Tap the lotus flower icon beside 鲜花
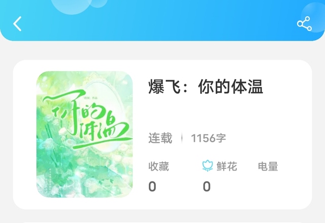Viewport: 325px width, 223px height. point(208,166)
